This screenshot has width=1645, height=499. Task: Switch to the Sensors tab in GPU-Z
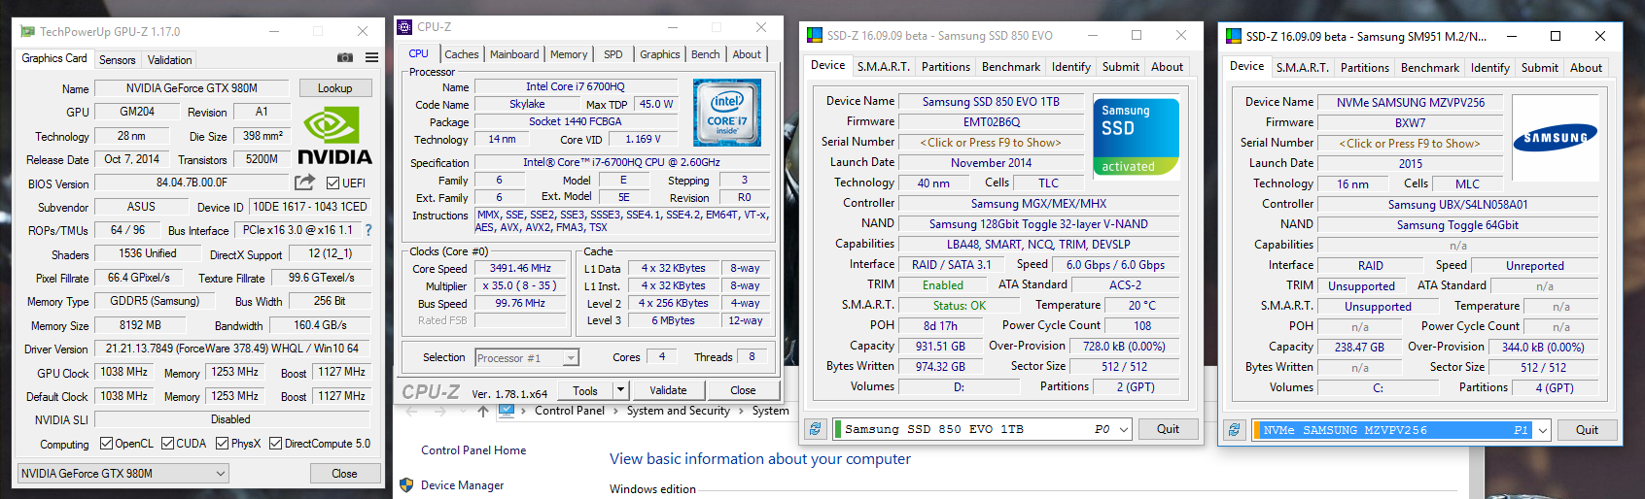click(118, 60)
